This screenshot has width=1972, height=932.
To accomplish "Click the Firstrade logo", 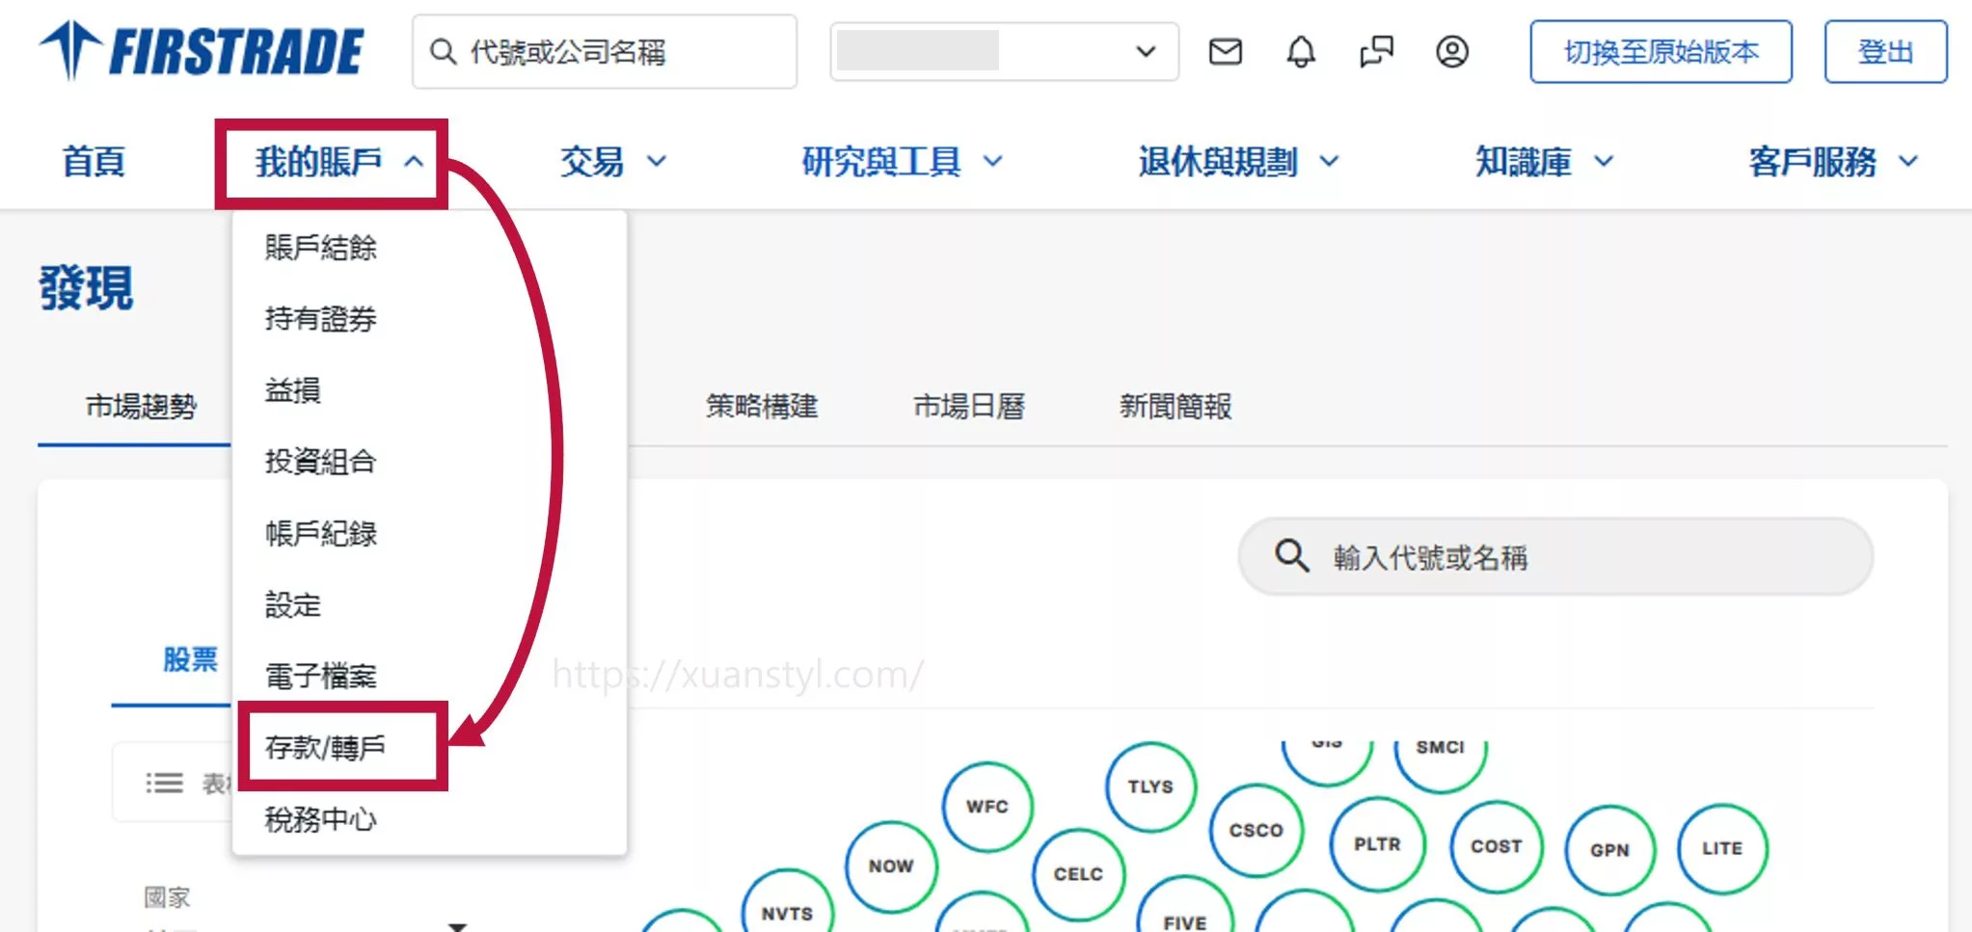I will 201,50.
